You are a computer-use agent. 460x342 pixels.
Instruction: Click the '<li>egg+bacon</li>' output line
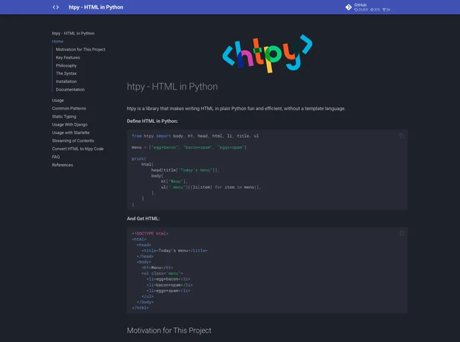point(168,279)
